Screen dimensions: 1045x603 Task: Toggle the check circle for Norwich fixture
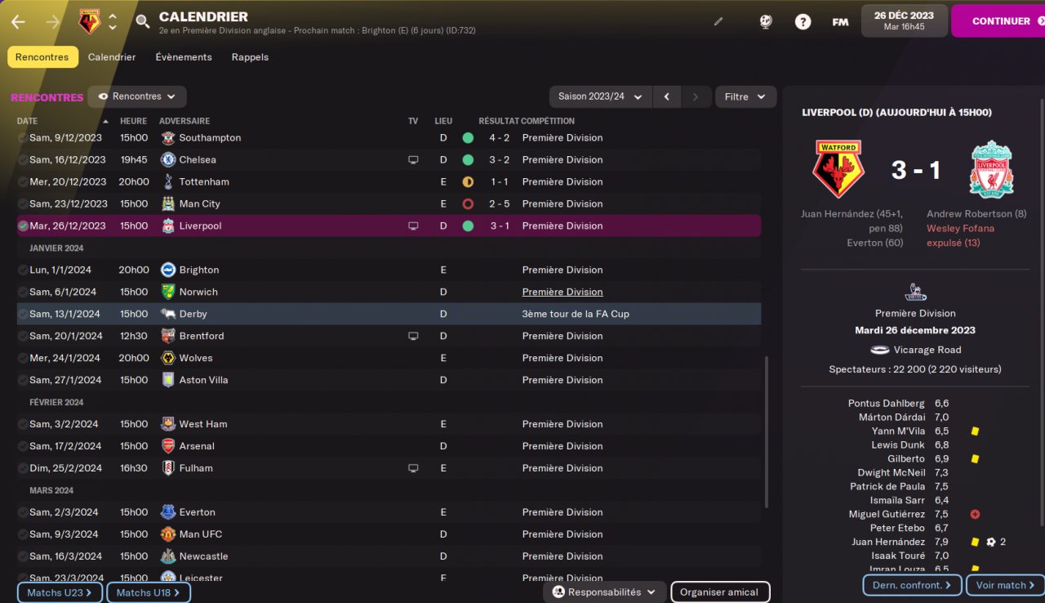[23, 293]
